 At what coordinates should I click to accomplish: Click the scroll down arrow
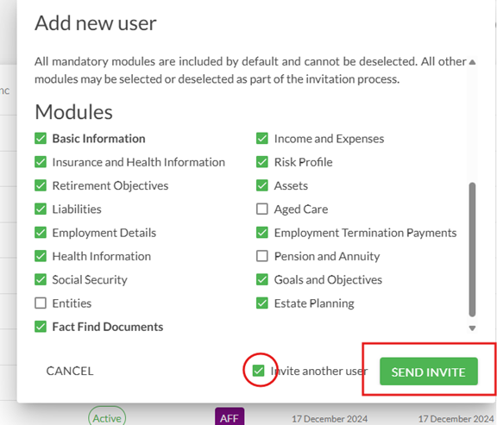click(x=472, y=328)
